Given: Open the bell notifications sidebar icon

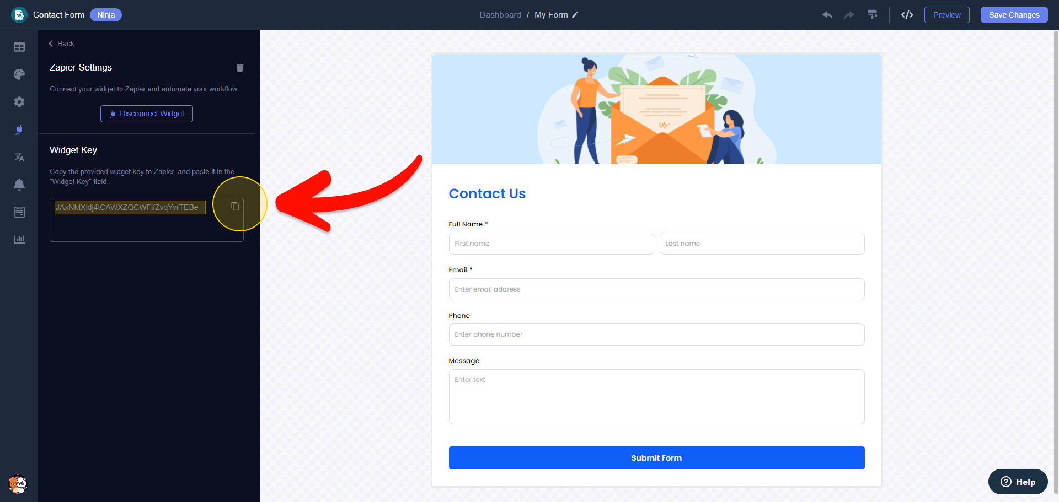Looking at the screenshot, I should click(19, 185).
